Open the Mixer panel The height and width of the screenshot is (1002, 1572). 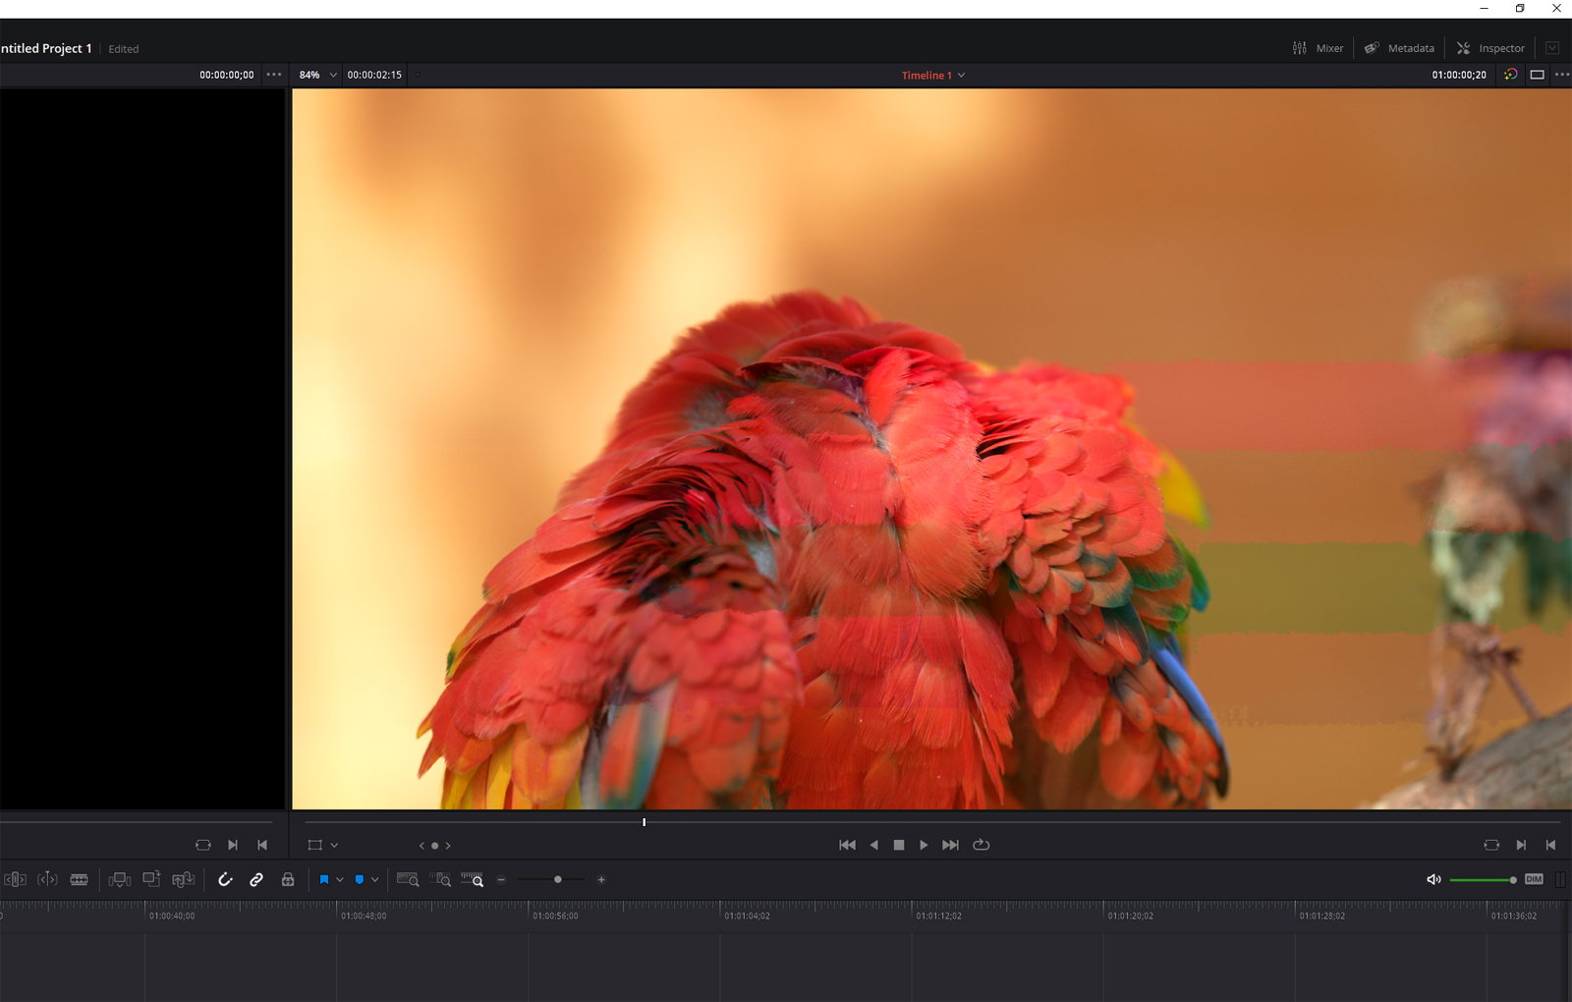click(1318, 48)
